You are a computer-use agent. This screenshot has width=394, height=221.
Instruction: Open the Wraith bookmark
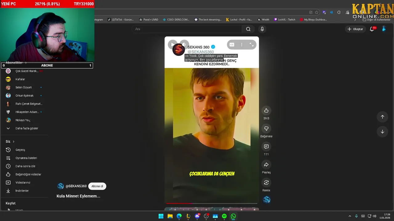[263, 20]
